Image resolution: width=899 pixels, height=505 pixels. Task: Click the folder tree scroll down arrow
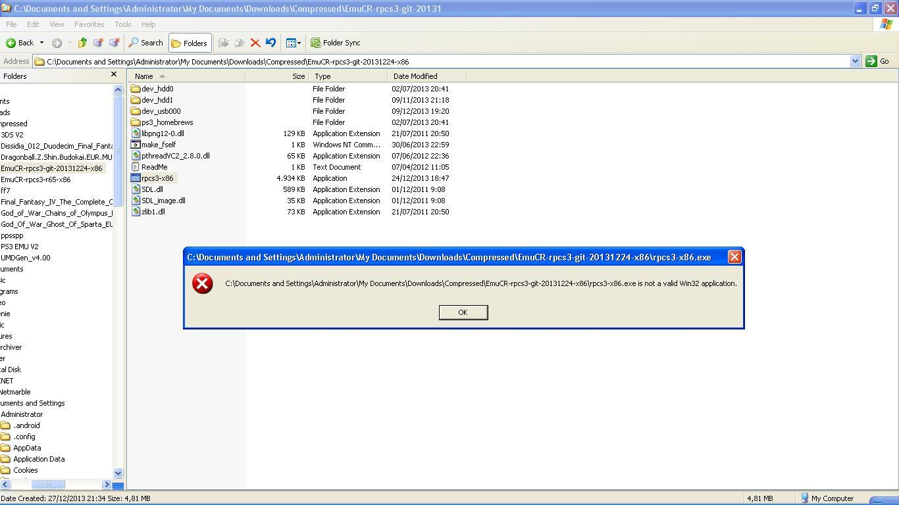click(118, 473)
